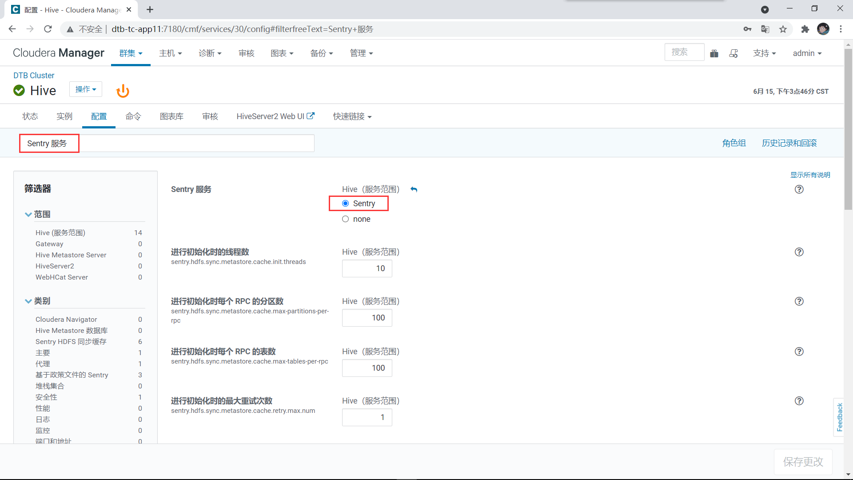Switch to the 命令 tab
853x480 pixels.
pos(133,116)
